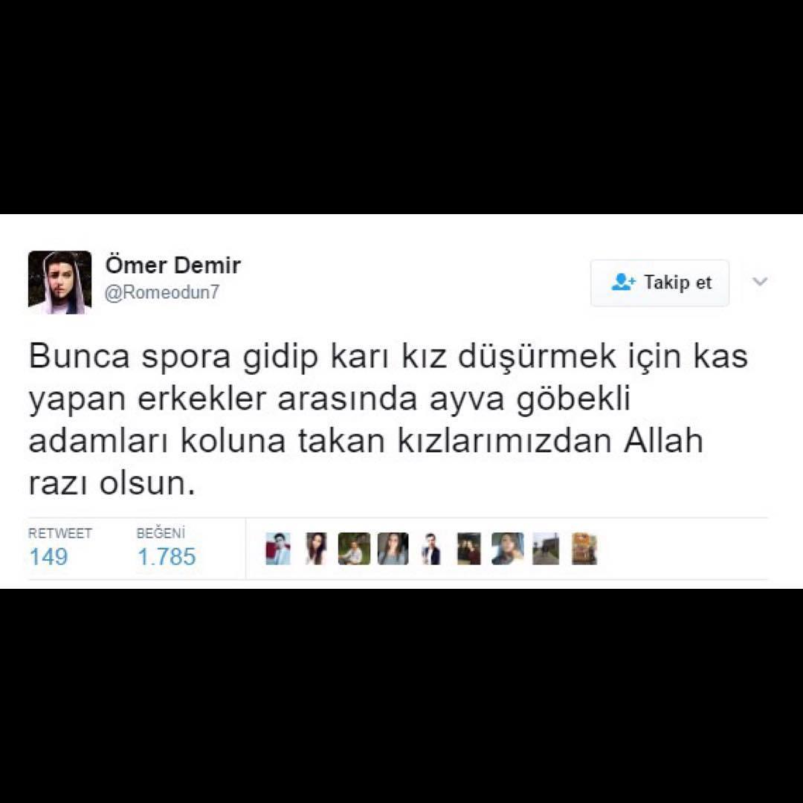Open the Ömer Demir display name link

pyautogui.click(x=173, y=265)
